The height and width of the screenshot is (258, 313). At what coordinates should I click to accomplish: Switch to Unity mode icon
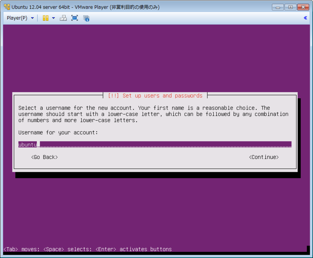pos(86,18)
